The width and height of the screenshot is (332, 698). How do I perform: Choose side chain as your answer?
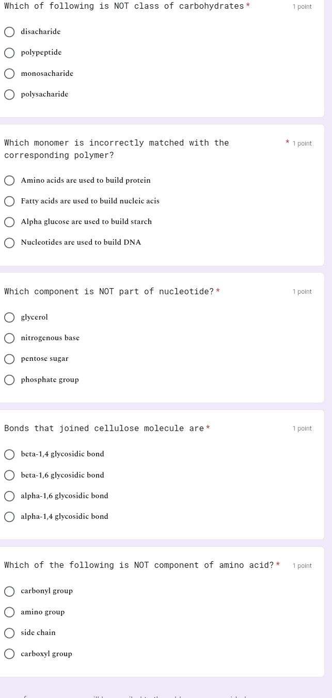click(x=9, y=633)
